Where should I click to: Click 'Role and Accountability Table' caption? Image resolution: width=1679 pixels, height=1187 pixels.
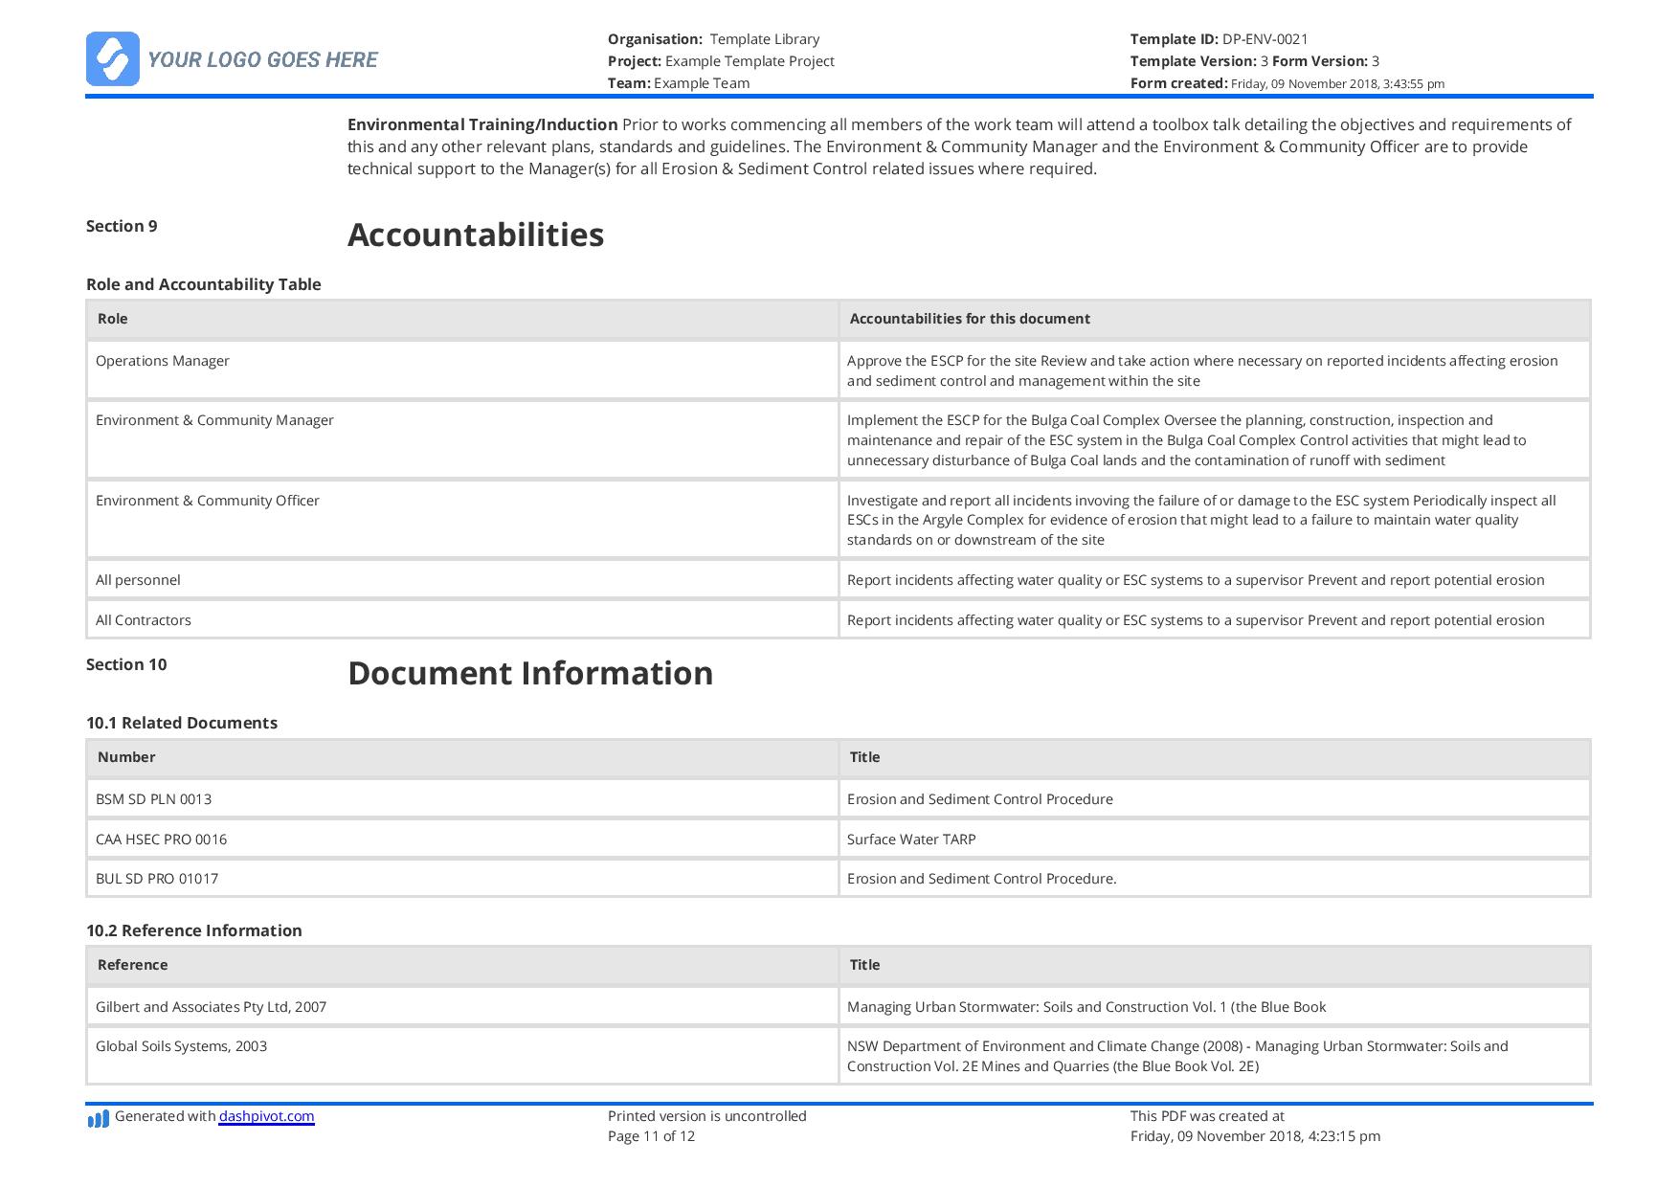pyautogui.click(x=204, y=284)
